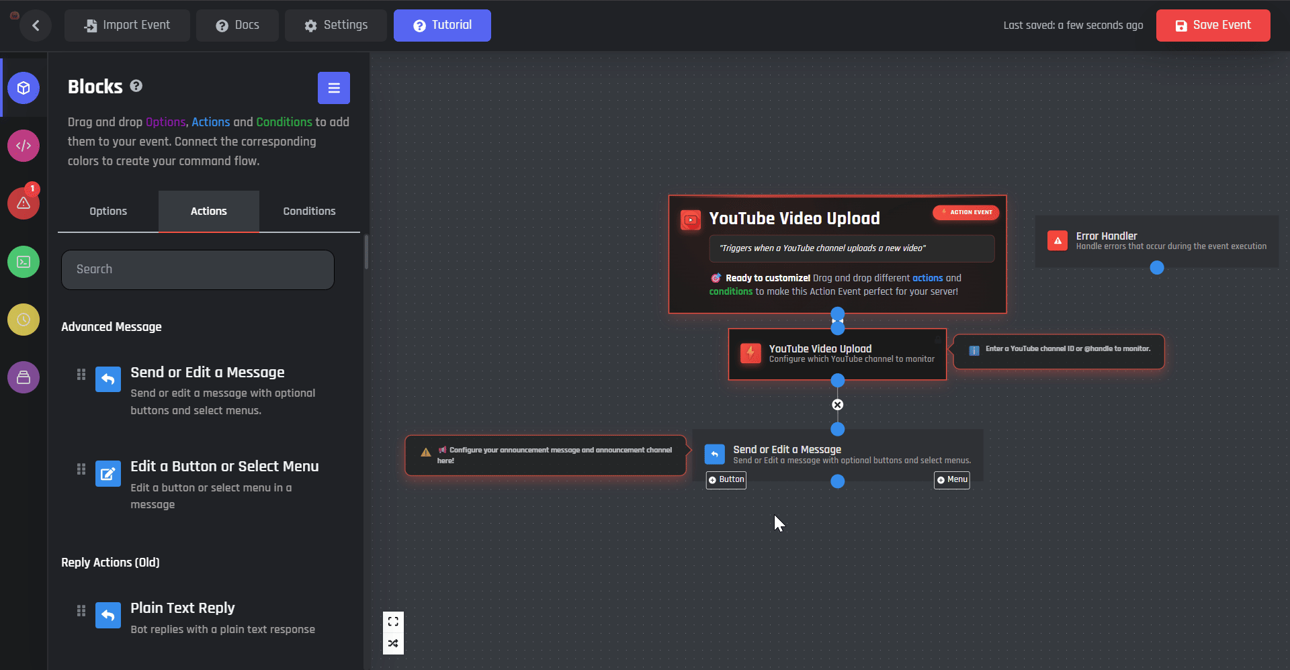1290x670 pixels.
Task: Open event Settings
Action: click(336, 26)
